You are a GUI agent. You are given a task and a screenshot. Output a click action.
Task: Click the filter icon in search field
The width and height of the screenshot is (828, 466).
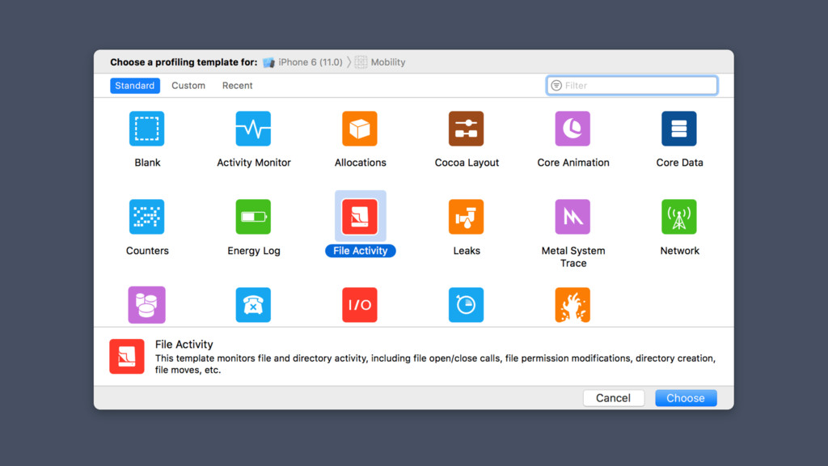pyautogui.click(x=556, y=85)
